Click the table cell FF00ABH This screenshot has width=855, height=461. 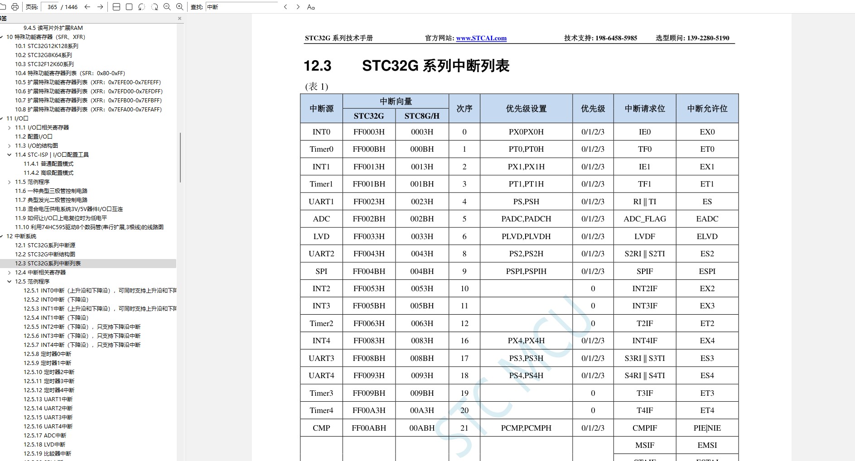pos(369,428)
